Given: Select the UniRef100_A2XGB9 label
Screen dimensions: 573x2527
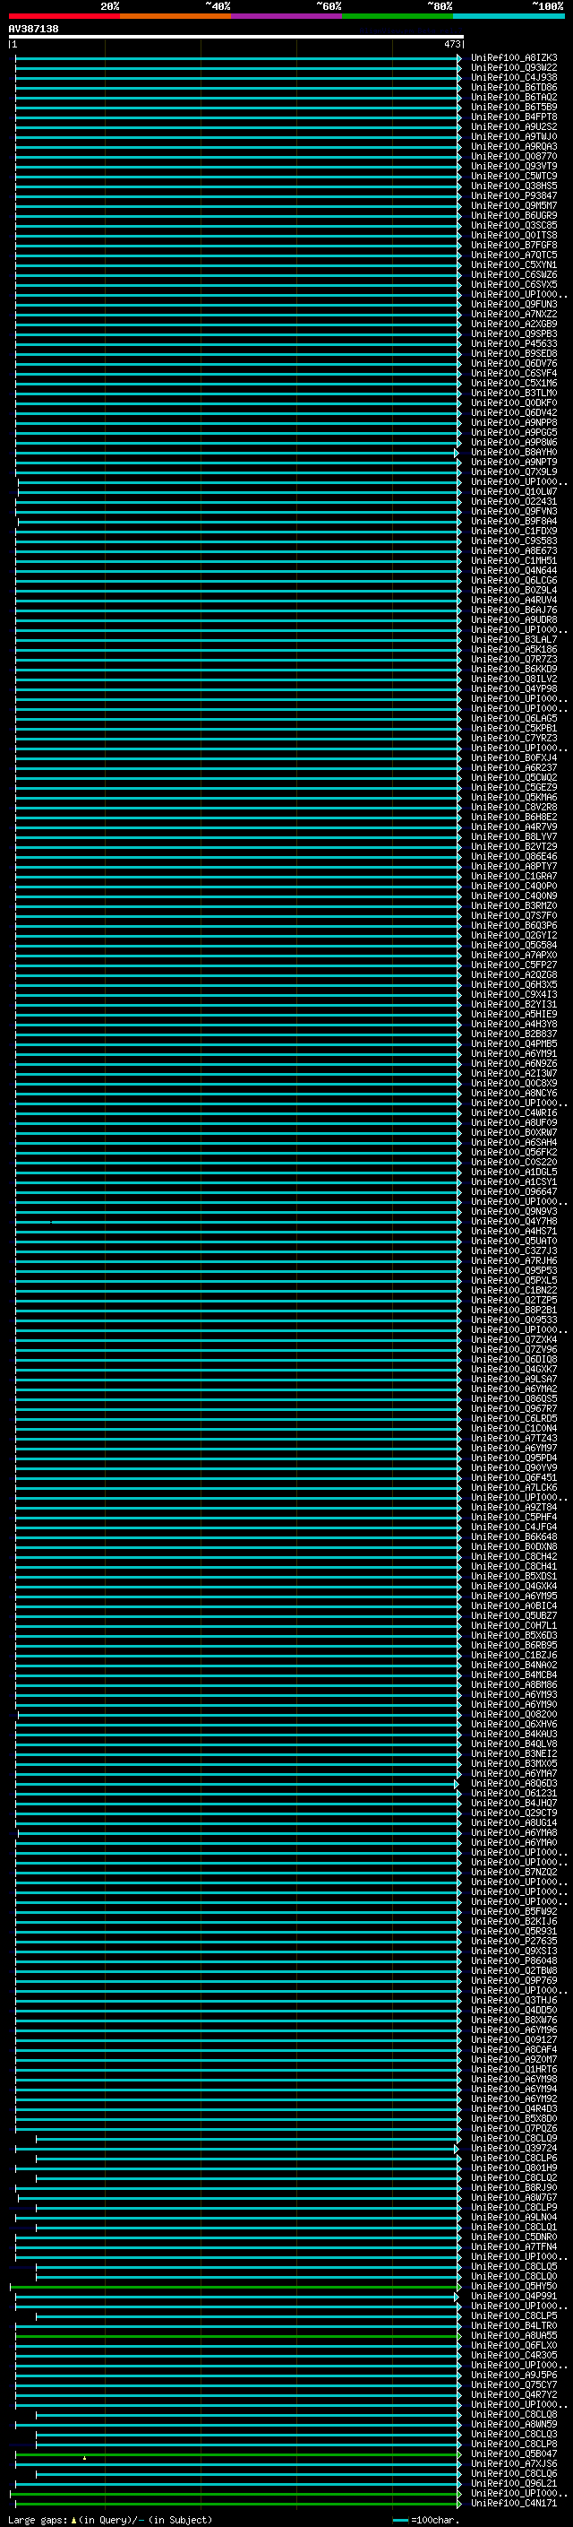Looking at the screenshot, I should [x=514, y=324].
